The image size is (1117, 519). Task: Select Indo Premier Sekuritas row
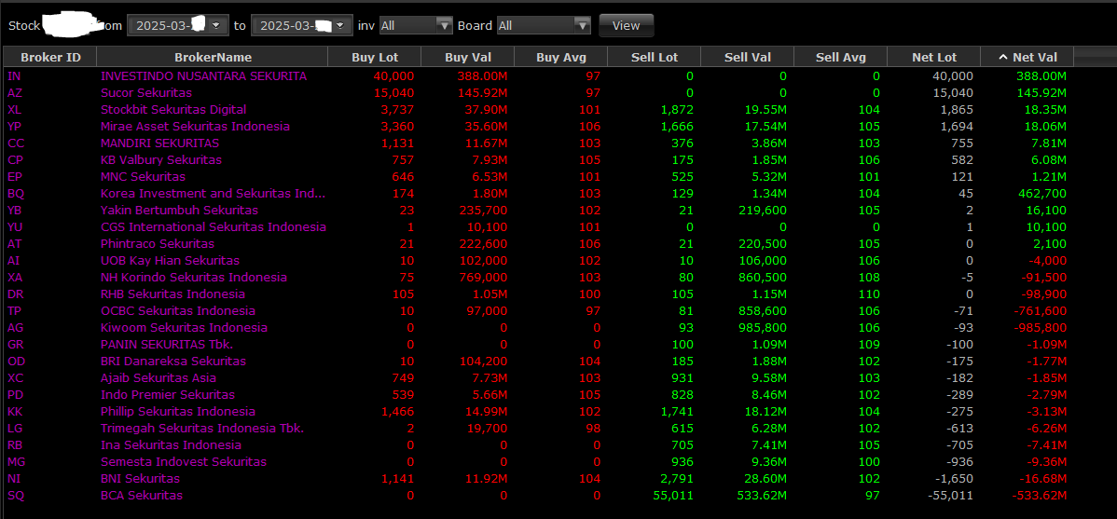click(x=539, y=394)
